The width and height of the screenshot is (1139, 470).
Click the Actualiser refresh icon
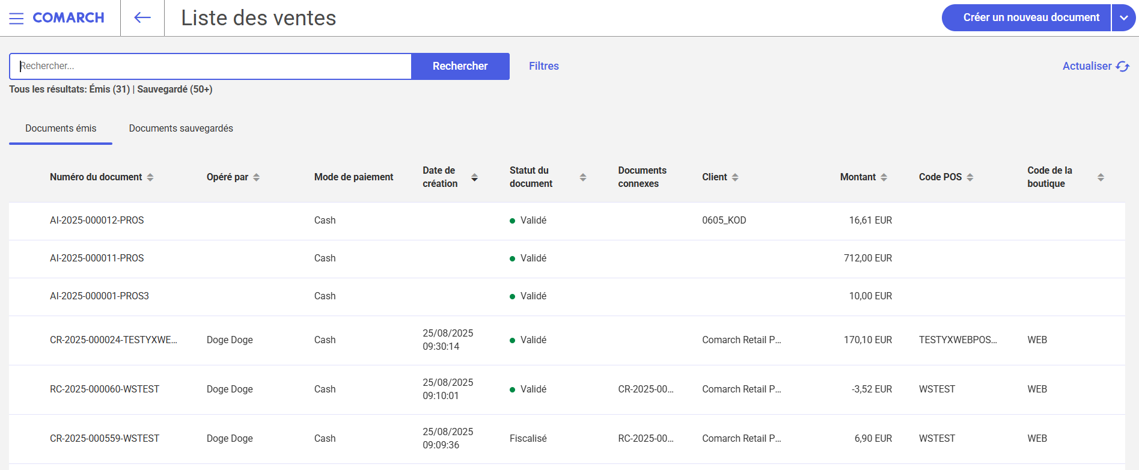click(1122, 66)
